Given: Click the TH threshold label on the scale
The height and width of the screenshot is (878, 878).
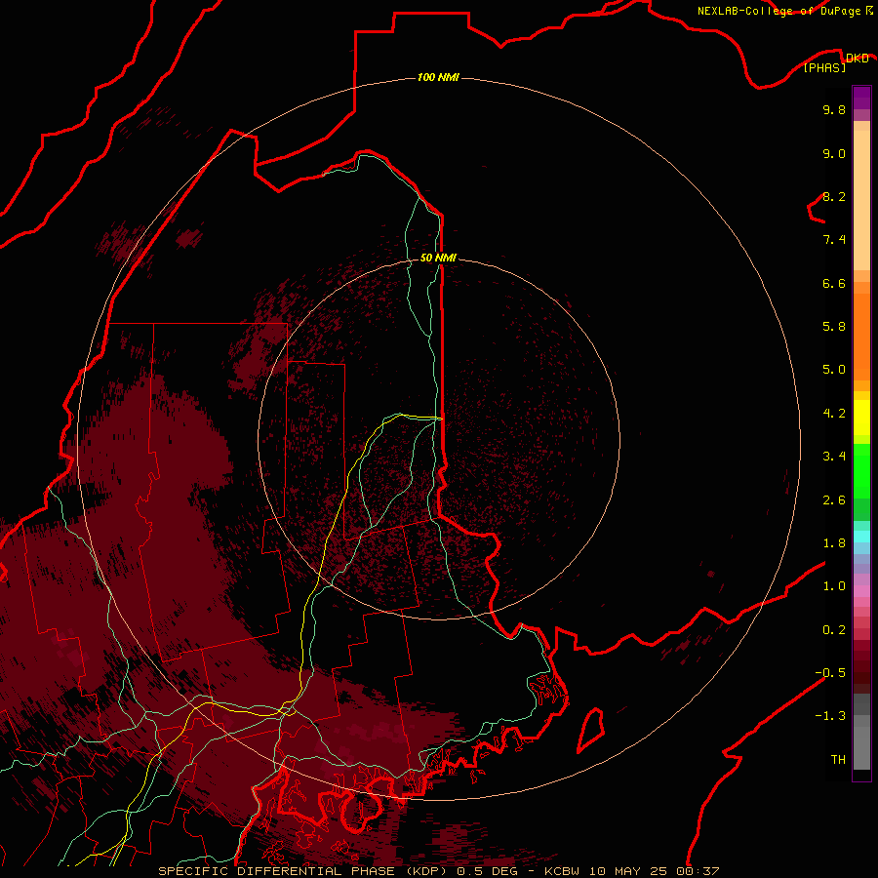Looking at the screenshot, I should click(x=838, y=760).
